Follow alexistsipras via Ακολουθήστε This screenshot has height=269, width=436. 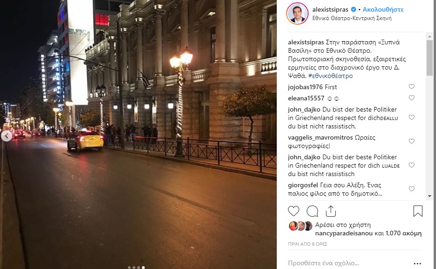coord(383,9)
